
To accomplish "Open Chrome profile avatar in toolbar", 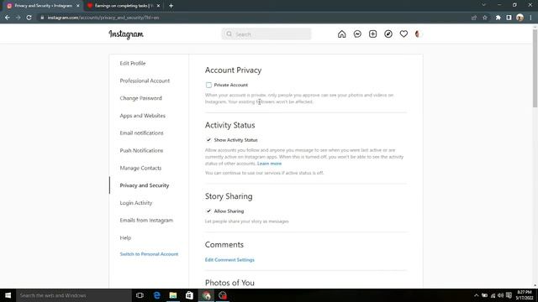I will pos(520,18).
